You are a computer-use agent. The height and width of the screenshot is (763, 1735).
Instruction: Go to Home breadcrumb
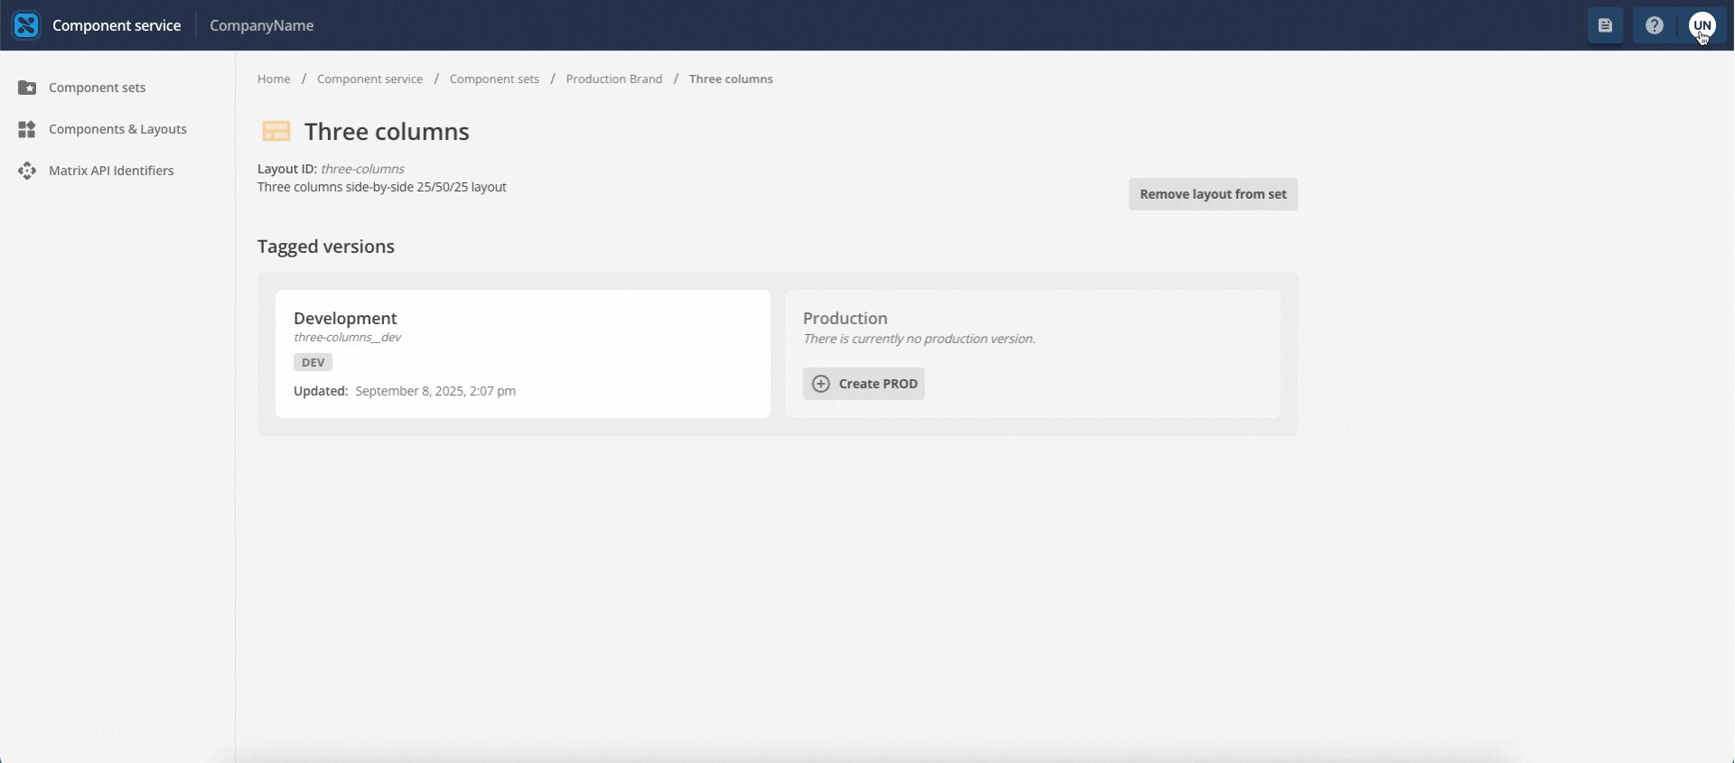point(274,79)
